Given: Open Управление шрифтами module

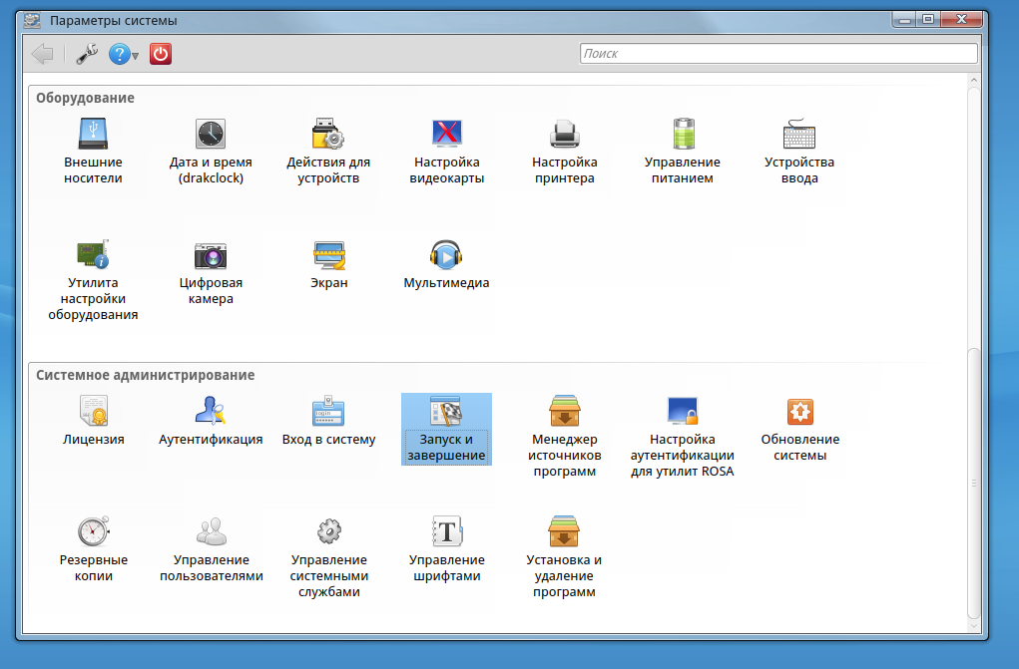Looking at the screenshot, I should 446,549.
